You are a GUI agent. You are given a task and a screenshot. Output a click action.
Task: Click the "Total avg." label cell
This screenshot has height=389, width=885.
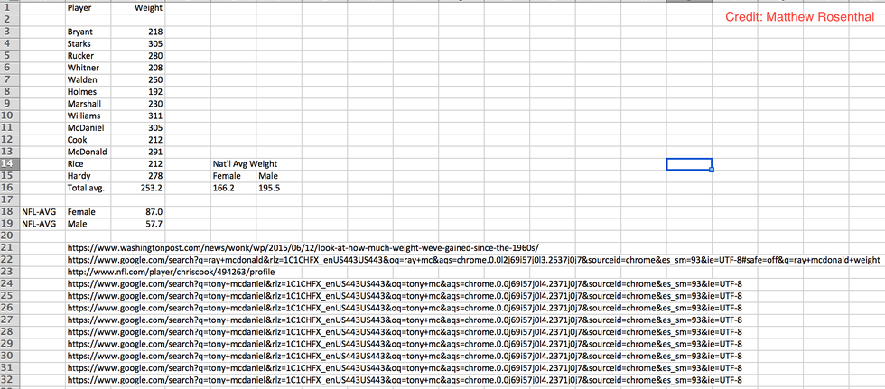point(88,188)
